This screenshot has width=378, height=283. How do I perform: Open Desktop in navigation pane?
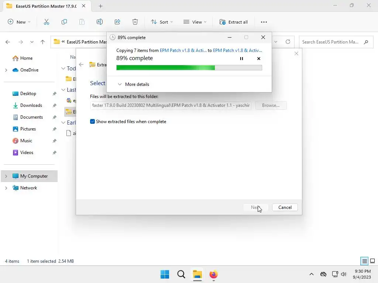pos(28,94)
